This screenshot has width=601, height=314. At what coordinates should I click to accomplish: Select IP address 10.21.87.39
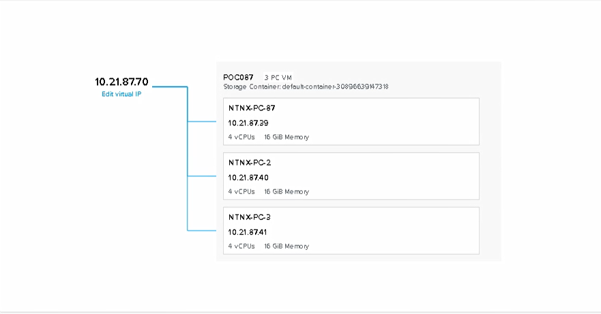(x=248, y=123)
